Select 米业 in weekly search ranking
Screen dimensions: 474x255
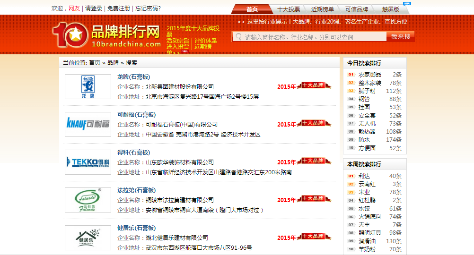(x=364, y=192)
